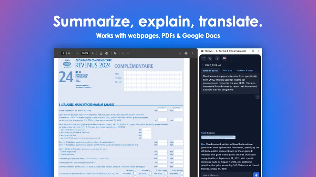Click the Prénom entry boxes
316x177 pixels.
pyautogui.click(x=153, y=77)
